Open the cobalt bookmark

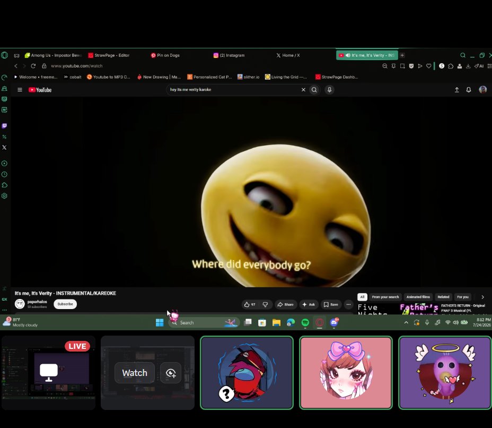[73, 77]
